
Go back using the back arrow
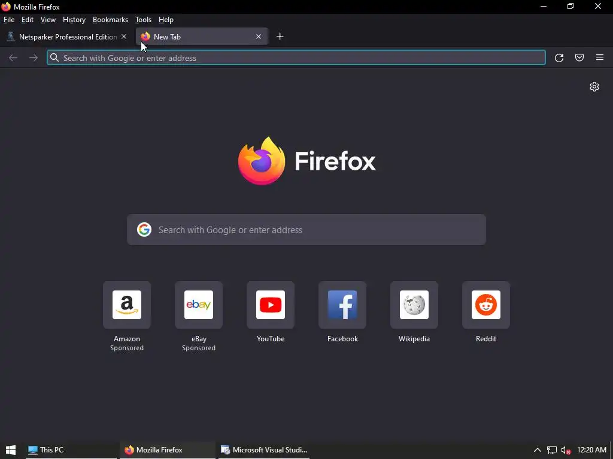[x=13, y=58]
